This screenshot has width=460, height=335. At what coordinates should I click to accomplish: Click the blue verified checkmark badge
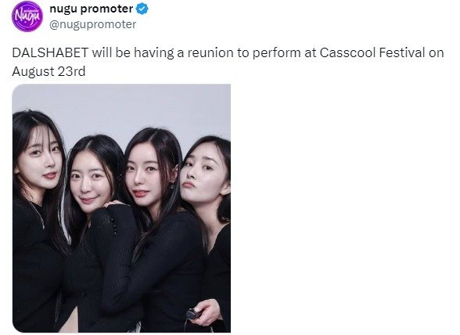(x=142, y=9)
